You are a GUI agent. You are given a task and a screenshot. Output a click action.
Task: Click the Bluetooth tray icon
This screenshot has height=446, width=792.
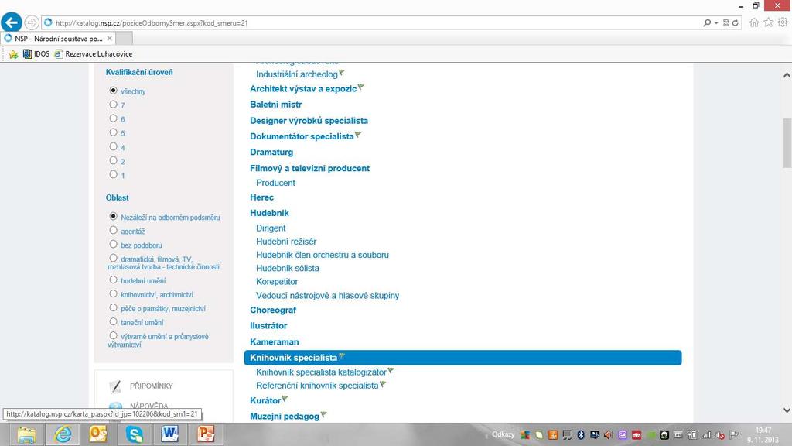[581, 435]
